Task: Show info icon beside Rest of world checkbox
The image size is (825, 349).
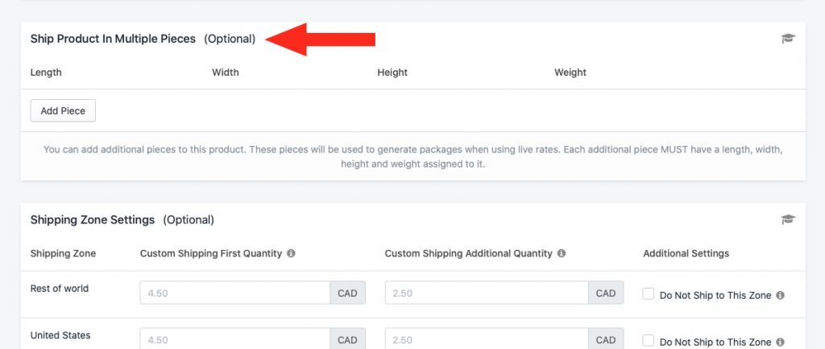Action: tap(780, 295)
